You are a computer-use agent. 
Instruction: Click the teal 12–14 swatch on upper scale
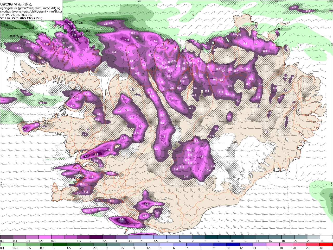point(249,237)
